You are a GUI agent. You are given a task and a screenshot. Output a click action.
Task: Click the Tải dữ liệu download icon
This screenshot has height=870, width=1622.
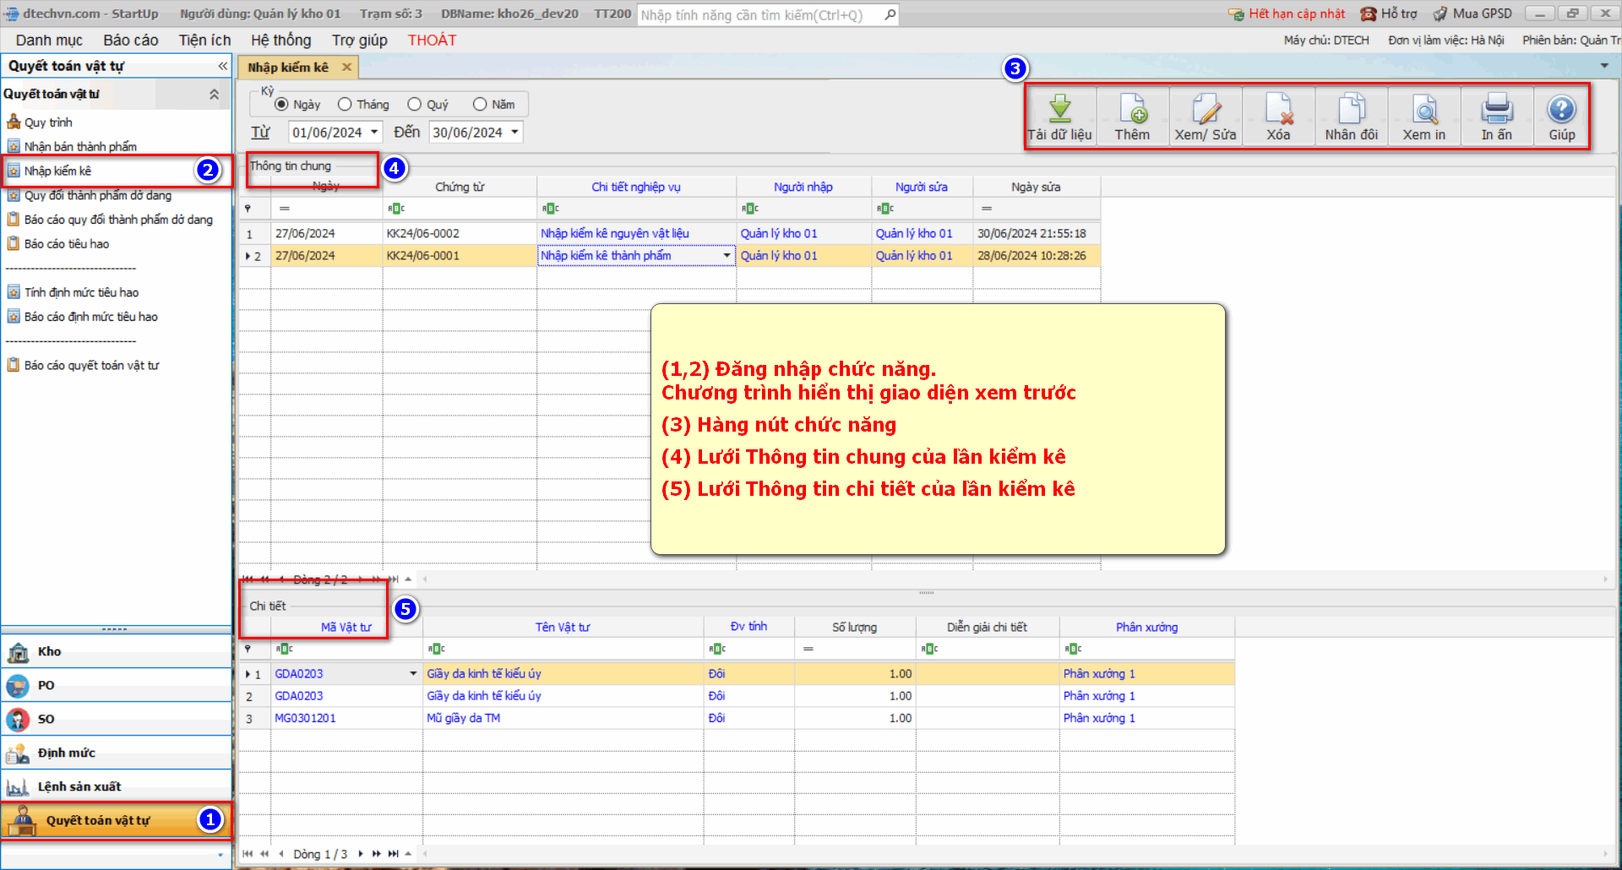tap(1059, 109)
